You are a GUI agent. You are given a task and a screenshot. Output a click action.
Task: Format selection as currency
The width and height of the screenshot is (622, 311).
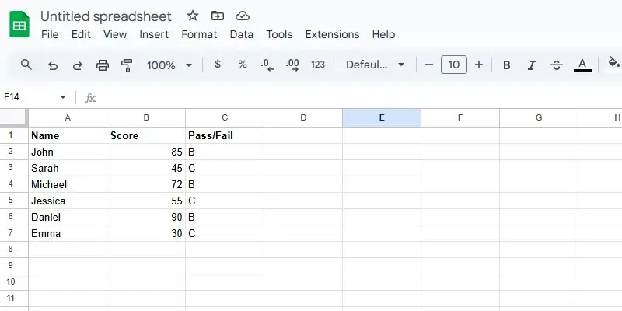click(218, 65)
